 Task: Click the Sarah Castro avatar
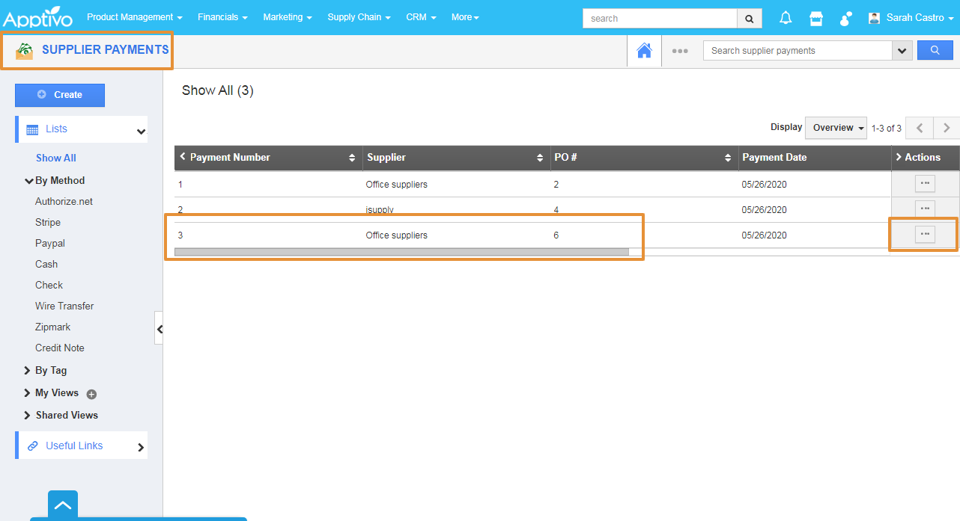pos(874,18)
